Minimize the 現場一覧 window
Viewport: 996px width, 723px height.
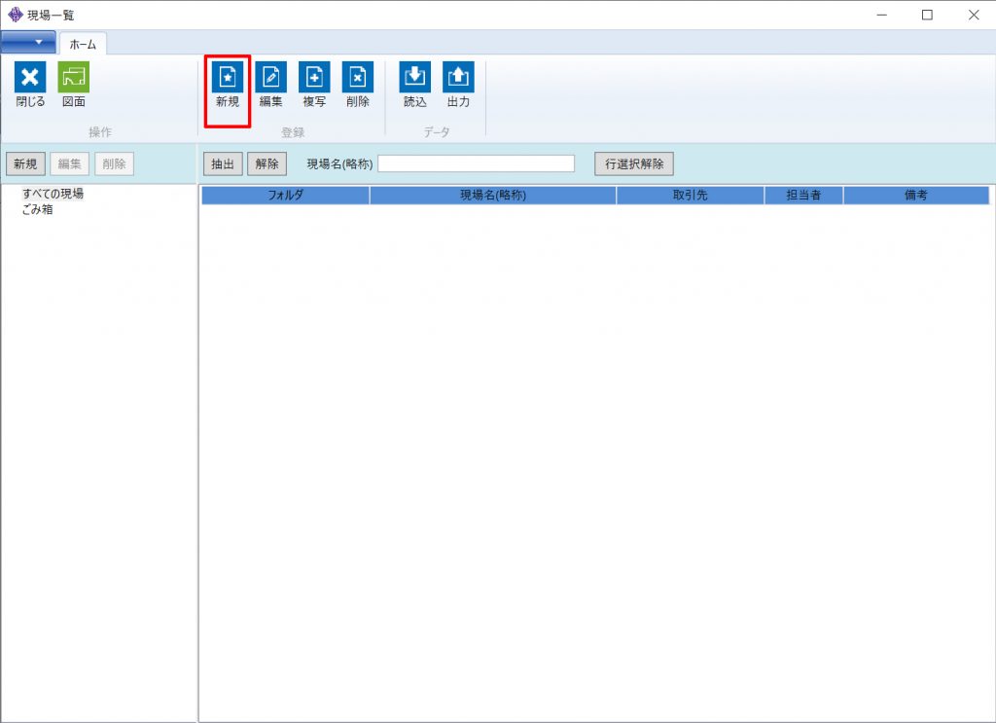click(x=881, y=15)
